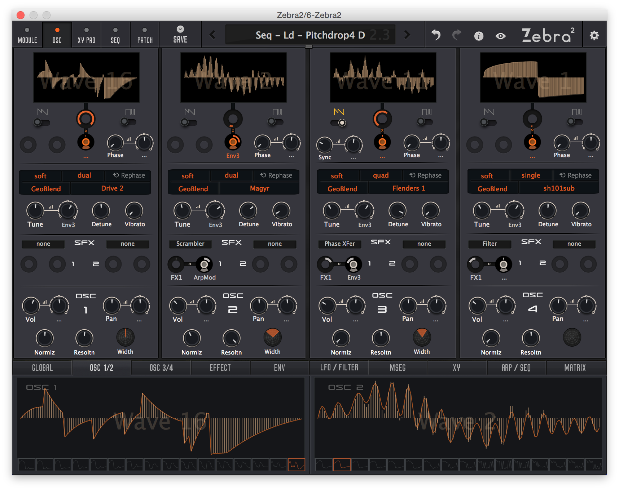Switch to the MATRIX tab

tap(575, 368)
